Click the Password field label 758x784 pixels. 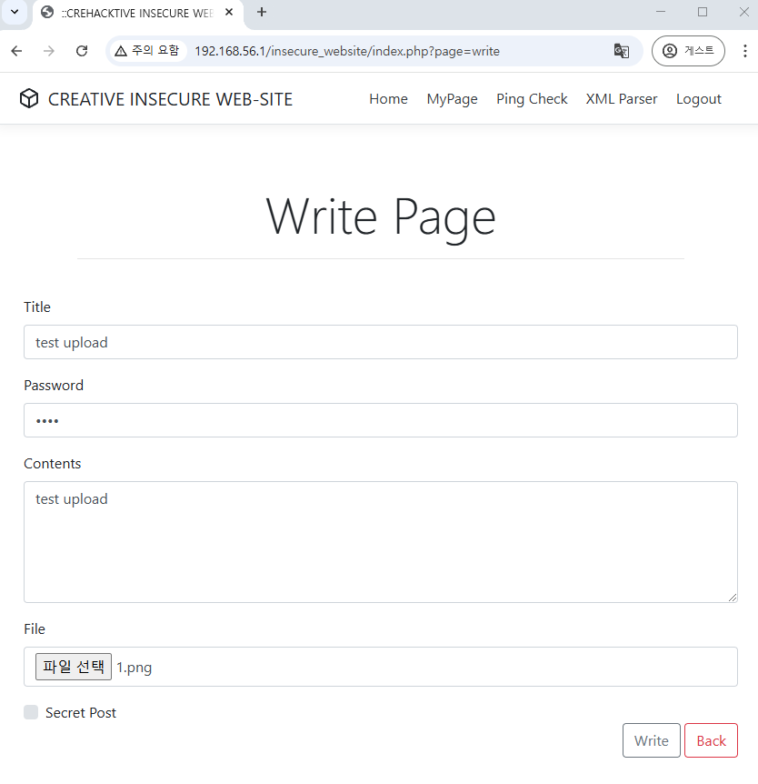(x=54, y=386)
